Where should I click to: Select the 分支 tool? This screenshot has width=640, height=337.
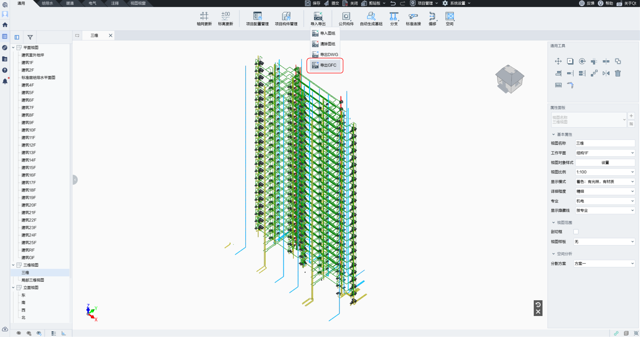(x=394, y=18)
